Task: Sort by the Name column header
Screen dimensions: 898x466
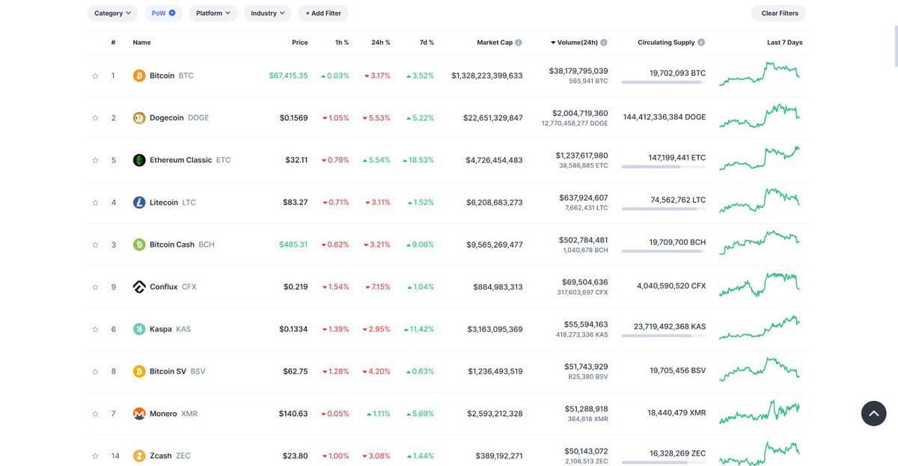Action: 141,43
